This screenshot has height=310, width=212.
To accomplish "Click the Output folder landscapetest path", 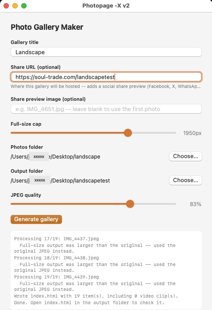I will pyautogui.click(x=60, y=180).
